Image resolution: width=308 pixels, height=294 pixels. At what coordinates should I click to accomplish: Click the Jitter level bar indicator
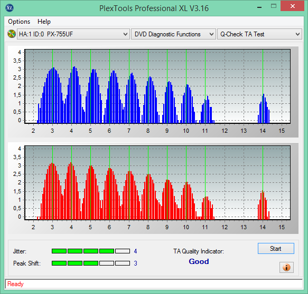[91, 251]
